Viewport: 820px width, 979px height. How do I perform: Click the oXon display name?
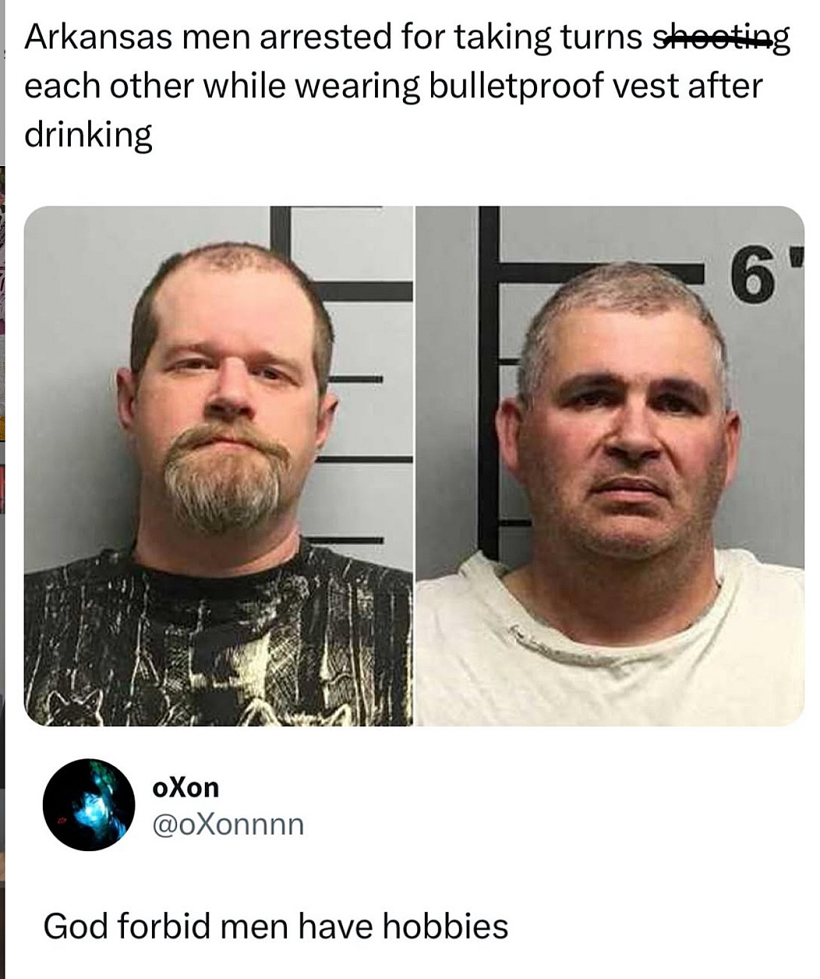tap(186, 787)
